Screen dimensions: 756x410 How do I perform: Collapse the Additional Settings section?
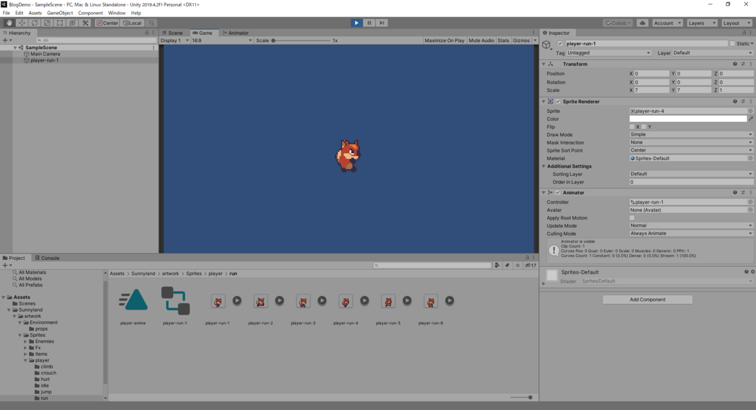pos(544,167)
